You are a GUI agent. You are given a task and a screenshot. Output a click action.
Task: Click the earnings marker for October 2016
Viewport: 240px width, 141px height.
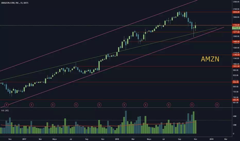pyautogui.click(x=7, y=105)
